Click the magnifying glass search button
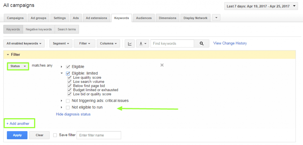 tap(202, 44)
